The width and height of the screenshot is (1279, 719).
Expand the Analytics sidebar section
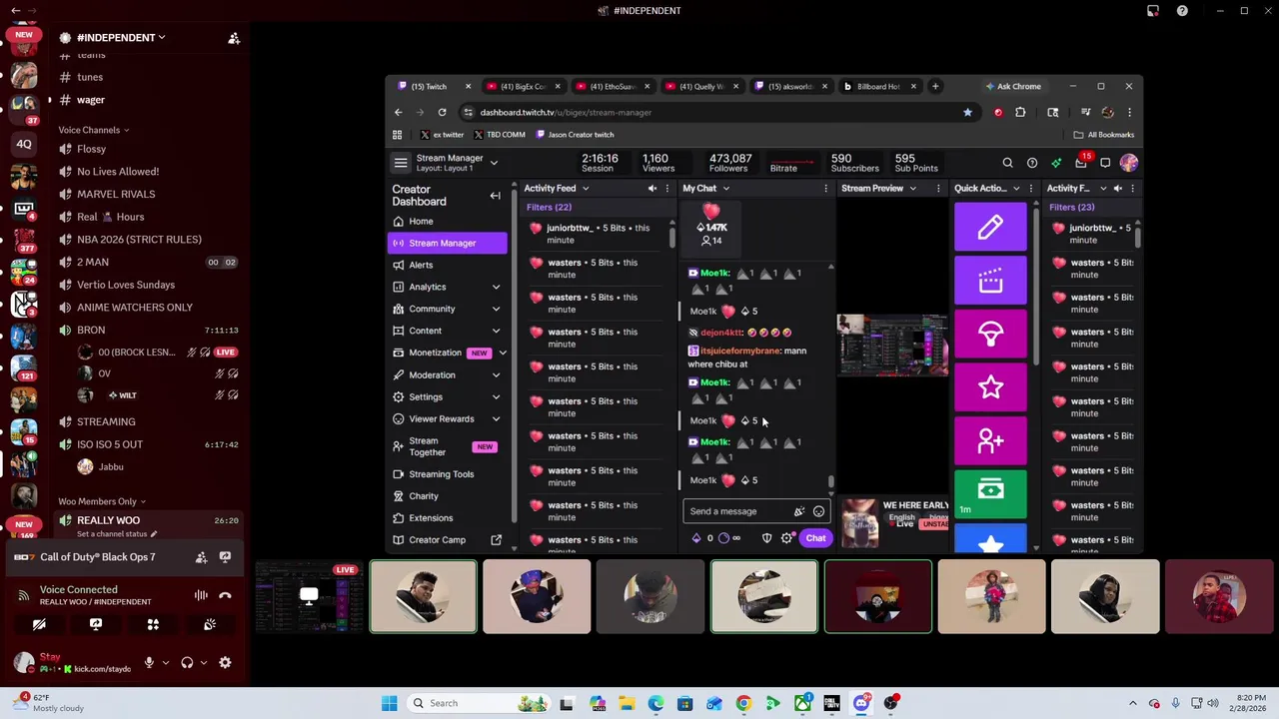(x=496, y=287)
